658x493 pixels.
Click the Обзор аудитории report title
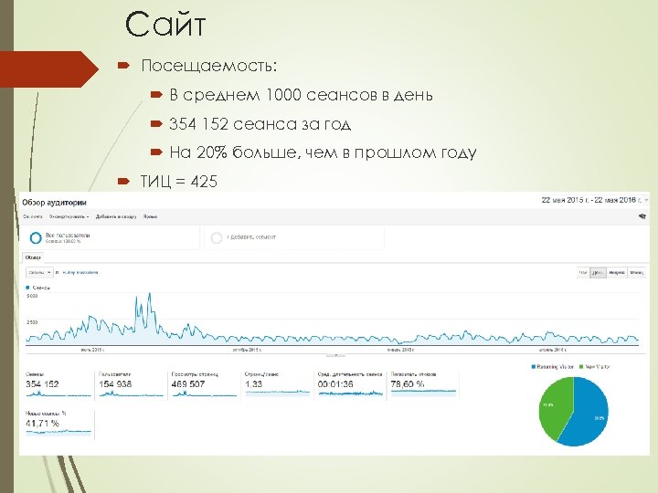[54, 203]
